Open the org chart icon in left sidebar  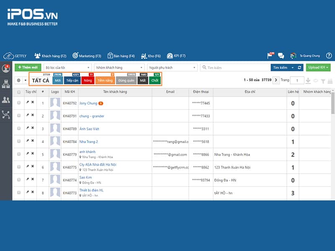[x=6, y=82]
